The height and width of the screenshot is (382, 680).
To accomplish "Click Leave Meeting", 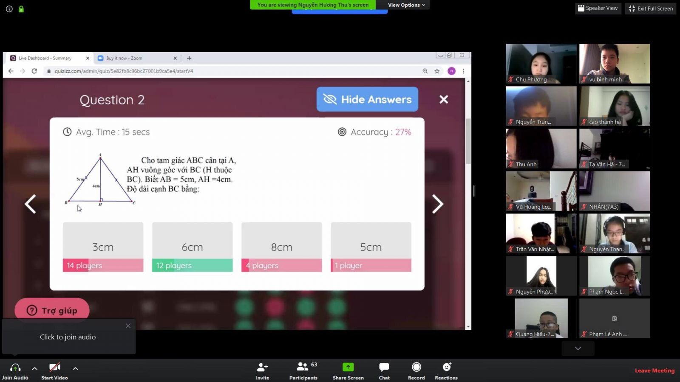I will (654, 371).
